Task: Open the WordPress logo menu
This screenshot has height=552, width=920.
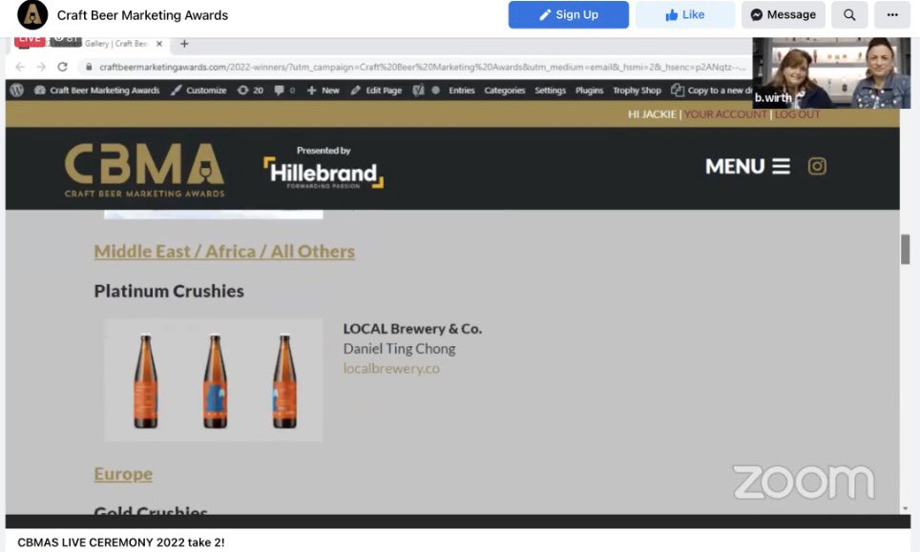Action: click(17, 91)
